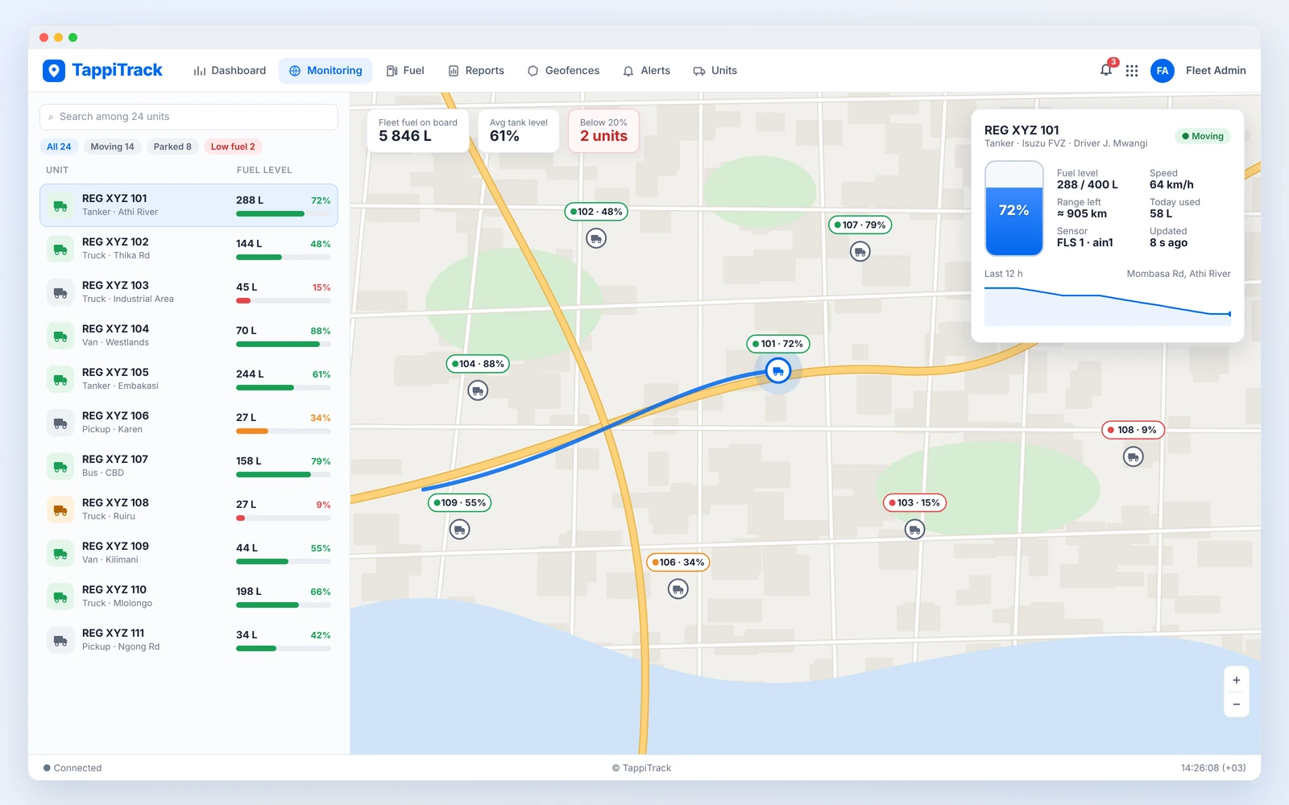The height and width of the screenshot is (805, 1289).
Task: Click the FA user avatar
Action: click(x=1162, y=71)
